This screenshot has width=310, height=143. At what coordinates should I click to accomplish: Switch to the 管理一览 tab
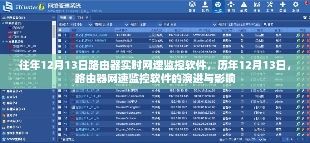(67, 18)
